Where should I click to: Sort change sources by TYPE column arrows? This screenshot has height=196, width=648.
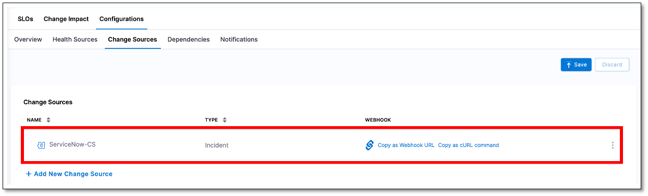(225, 120)
